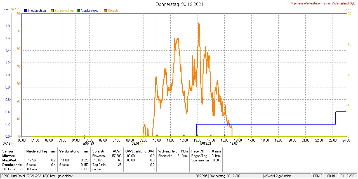Click the dunkel label in Solarstr. column
Screen dimensions: 358x179
click(x=97, y=169)
